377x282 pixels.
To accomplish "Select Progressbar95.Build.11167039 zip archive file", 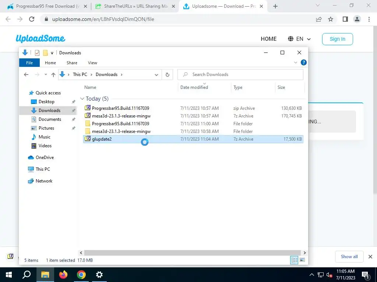I will [193, 108].
